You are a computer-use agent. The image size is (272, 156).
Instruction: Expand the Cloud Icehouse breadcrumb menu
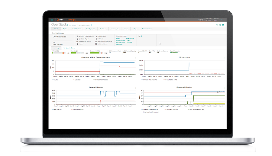coord(64,32)
